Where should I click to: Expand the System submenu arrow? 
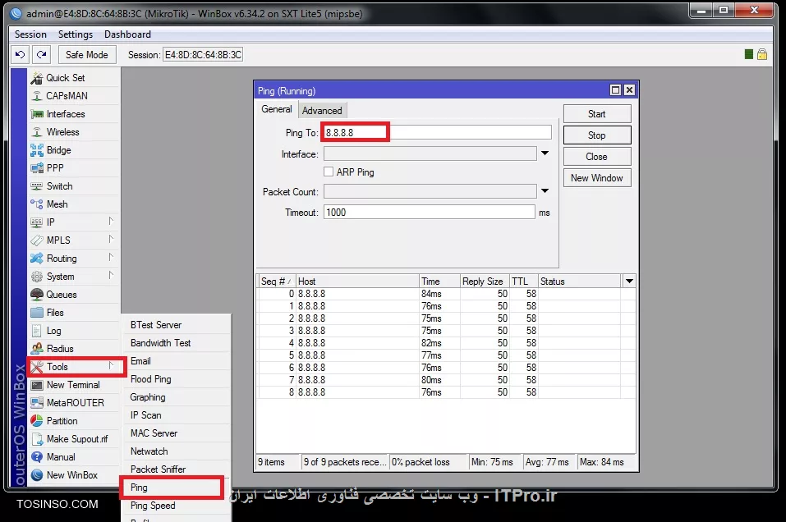tap(111, 275)
